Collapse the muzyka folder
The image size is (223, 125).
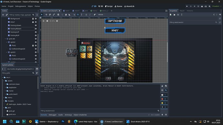(x=4, y=101)
